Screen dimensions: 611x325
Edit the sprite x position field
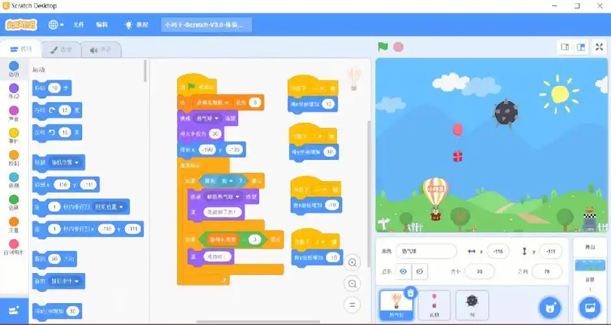(498, 252)
